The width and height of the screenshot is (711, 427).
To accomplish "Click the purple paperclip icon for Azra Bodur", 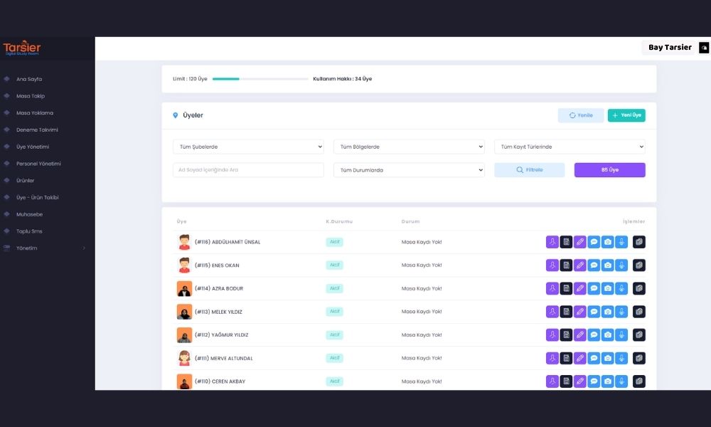I will point(580,288).
